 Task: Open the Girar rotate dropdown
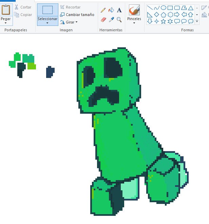(69, 22)
